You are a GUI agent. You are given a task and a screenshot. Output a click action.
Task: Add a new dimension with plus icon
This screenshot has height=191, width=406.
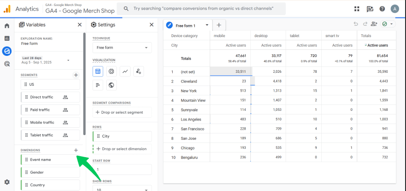click(x=76, y=150)
